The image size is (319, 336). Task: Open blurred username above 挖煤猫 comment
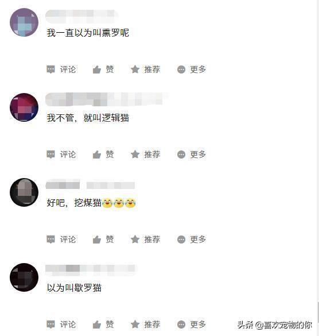coord(90,185)
